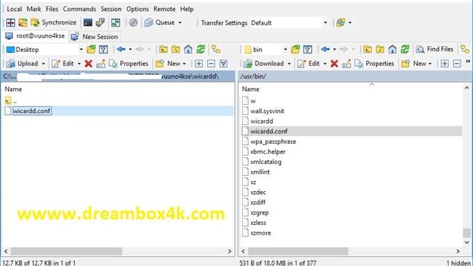Open Find Files in remote panel

point(435,49)
